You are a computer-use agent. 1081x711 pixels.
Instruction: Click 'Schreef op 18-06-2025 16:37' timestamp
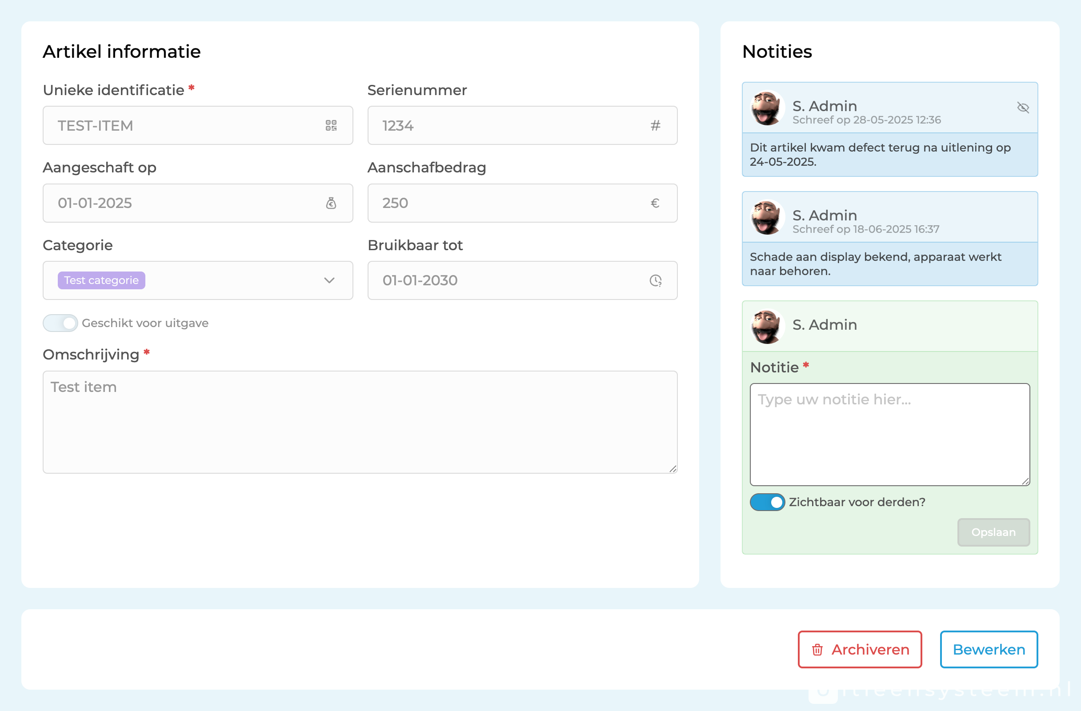pos(866,229)
